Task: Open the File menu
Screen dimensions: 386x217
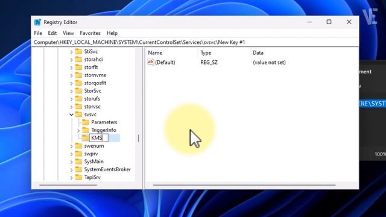Action: pyautogui.click(x=38, y=33)
